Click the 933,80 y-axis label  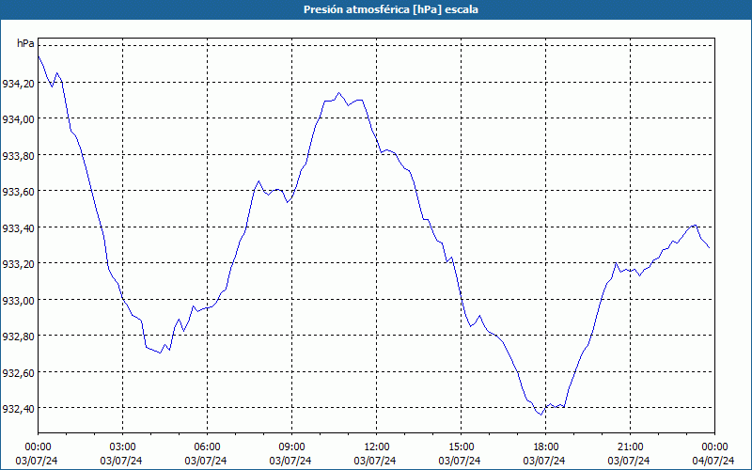pyautogui.click(x=18, y=156)
